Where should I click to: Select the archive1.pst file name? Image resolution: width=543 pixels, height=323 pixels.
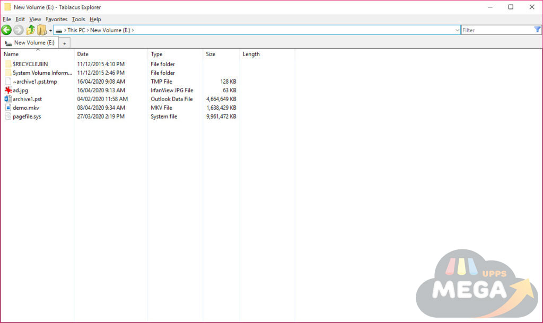[28, 99]
